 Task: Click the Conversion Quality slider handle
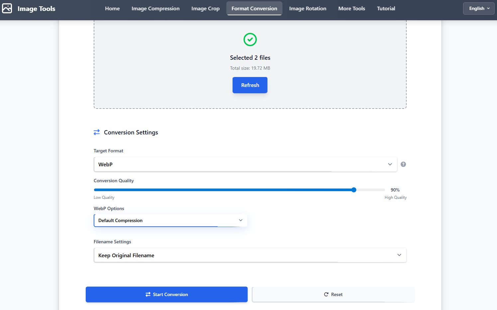click(354, 190)
